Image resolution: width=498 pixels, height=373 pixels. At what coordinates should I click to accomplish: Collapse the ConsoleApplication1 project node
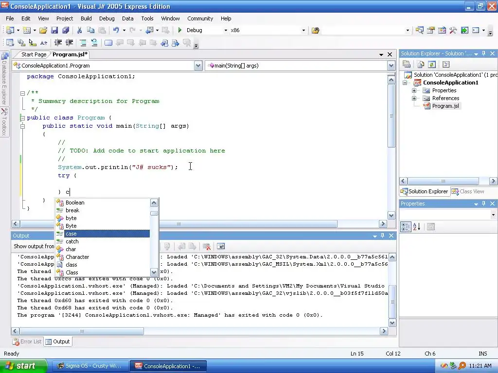405,83
